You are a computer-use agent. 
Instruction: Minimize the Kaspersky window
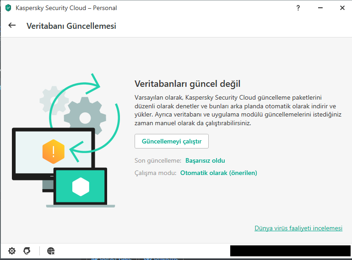click(x=320, y=8)
